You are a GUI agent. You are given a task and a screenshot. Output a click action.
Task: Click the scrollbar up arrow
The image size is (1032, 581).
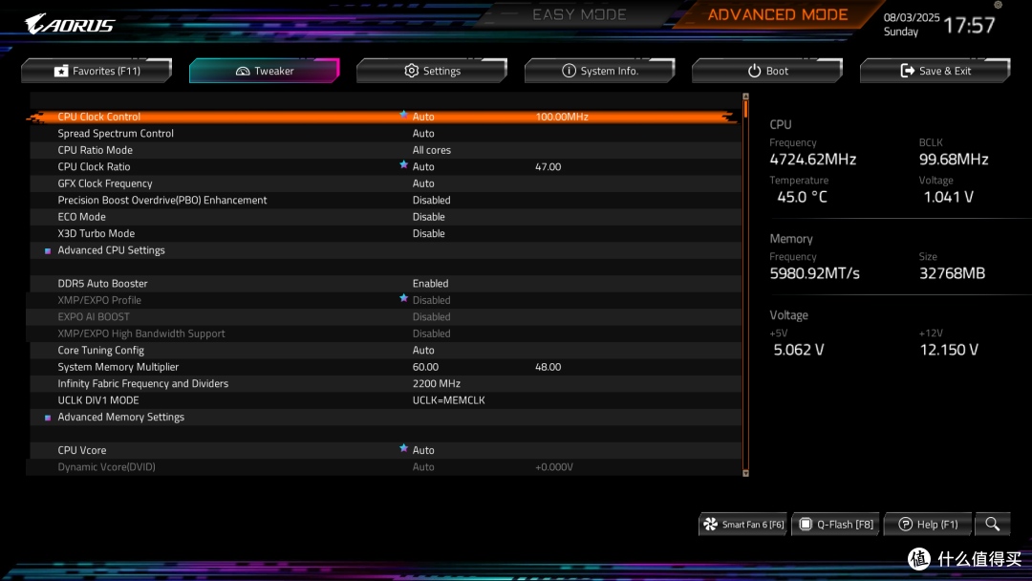click(745, 97)
